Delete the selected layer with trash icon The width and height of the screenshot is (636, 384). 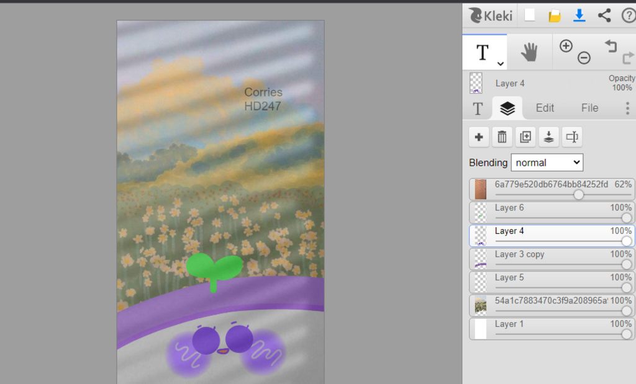(502, 137)
